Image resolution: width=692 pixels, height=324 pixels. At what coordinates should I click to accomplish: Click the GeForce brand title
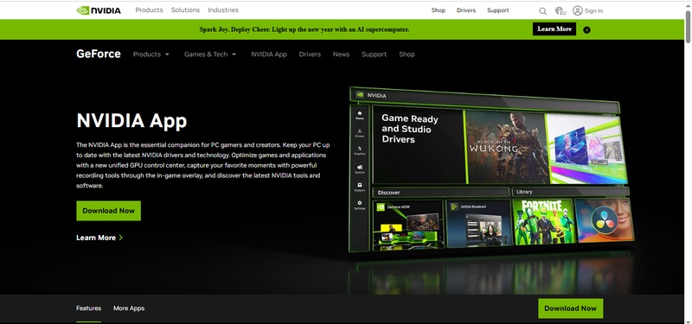click(99, 54)
